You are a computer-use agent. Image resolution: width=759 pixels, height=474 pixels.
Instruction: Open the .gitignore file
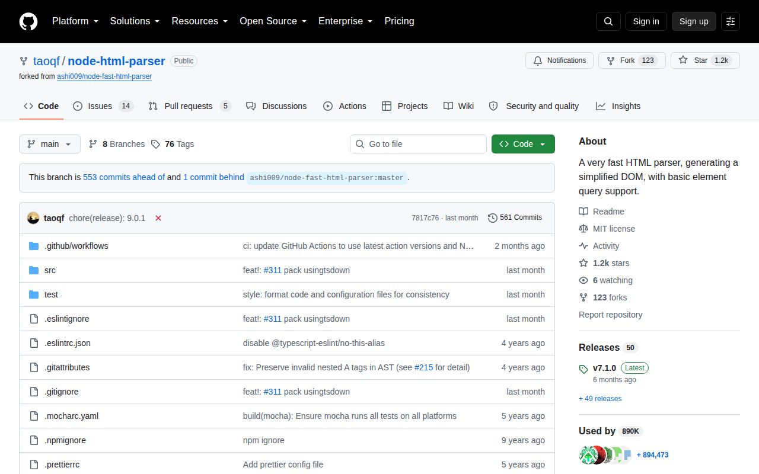point(62,392)
